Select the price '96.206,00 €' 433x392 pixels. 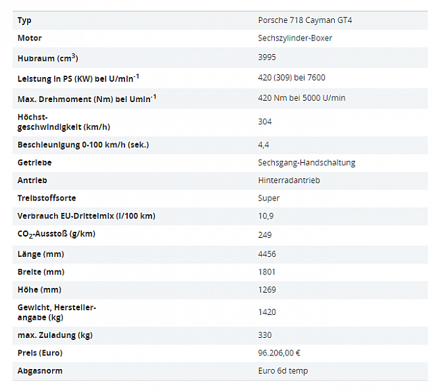[279, 353]
